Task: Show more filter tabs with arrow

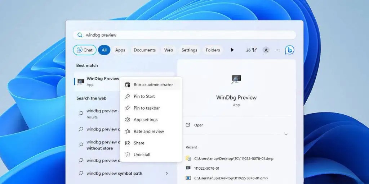Action: tap(232, 50)
